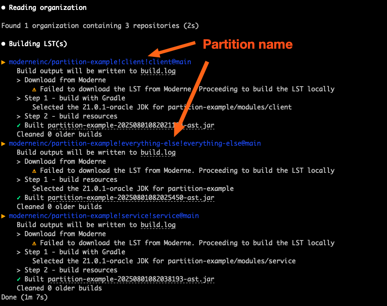387x306 pixels.
Task: Click "Download from Moderne" in the everything-else section
Action: click(65, 162)
